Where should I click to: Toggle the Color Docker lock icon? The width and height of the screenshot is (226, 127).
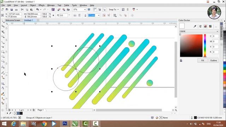click(x=181, y=60)
